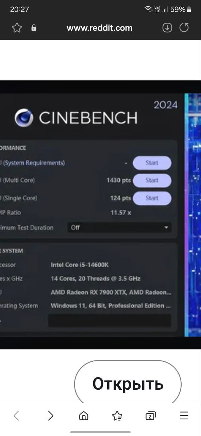
Task: Tap the gesture navigation bar handle
Action: [100, 432]
